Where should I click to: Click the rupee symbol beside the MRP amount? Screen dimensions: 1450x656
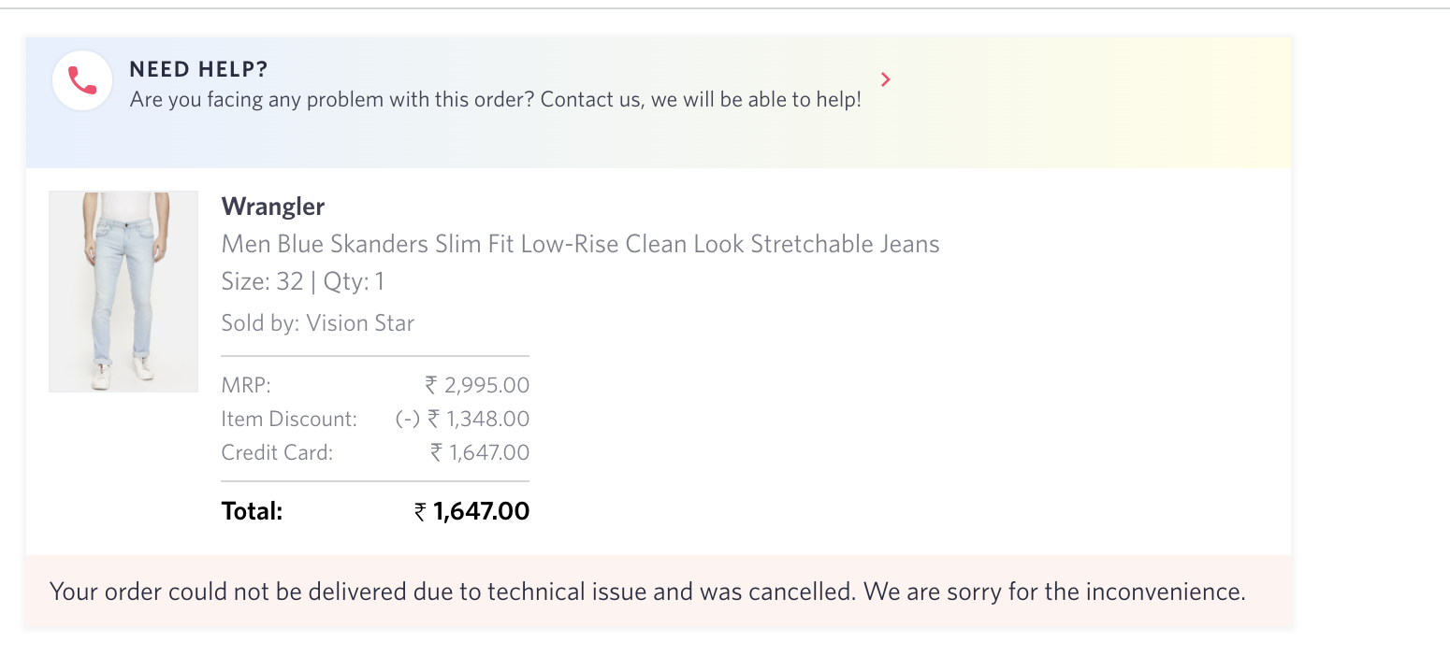pos(431,385)
